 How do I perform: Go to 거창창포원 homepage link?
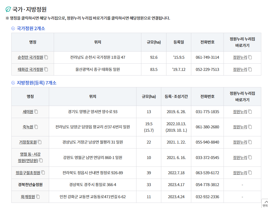click(x=28, y=142)
